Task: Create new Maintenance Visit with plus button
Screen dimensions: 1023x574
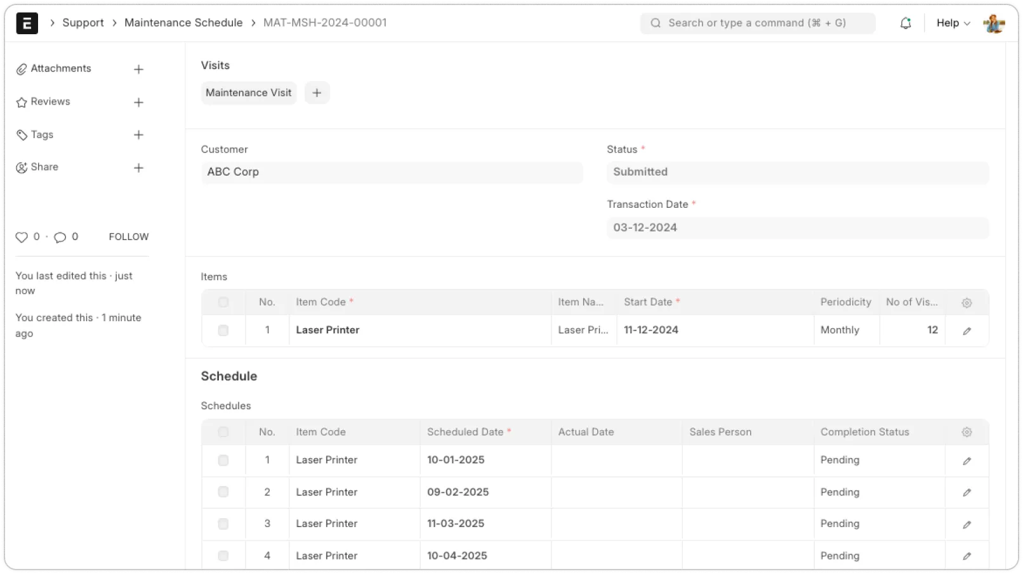Action: 317,93
